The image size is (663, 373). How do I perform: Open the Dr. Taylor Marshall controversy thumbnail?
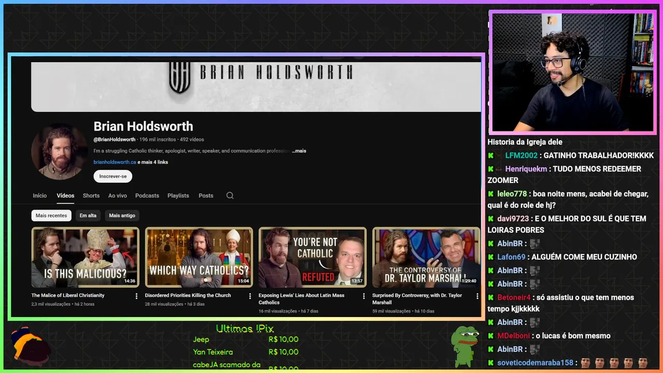426,257
